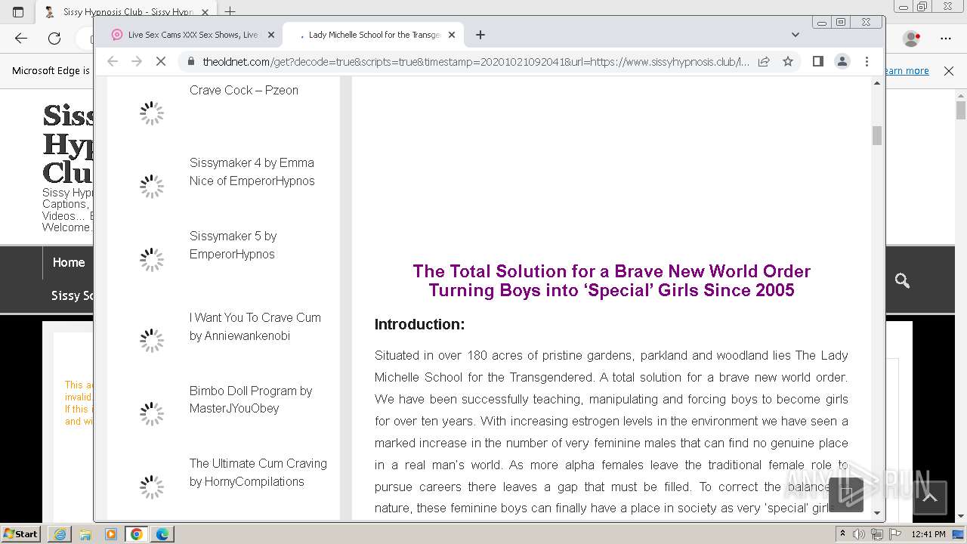Screen dimensions: 967x544
Task: Click loading thumbnail beside Sissymaker 4
Action: point(152,186)
